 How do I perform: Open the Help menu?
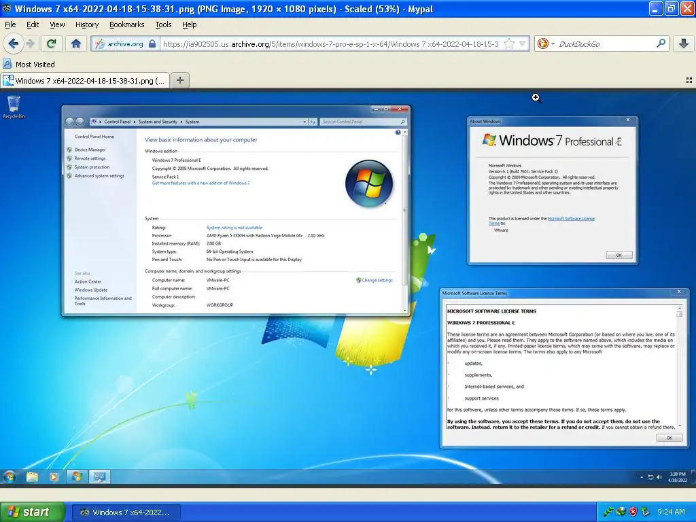(x=189, y=25)
